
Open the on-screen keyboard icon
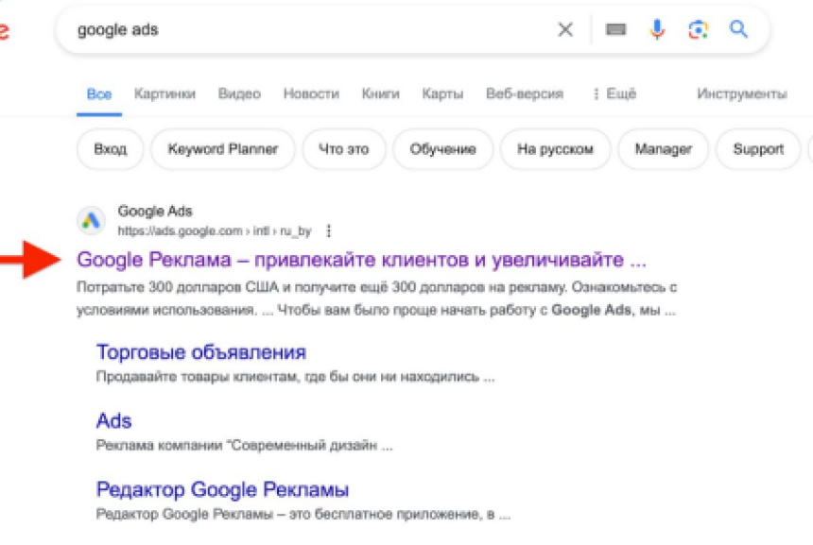[x=615, y=29]
